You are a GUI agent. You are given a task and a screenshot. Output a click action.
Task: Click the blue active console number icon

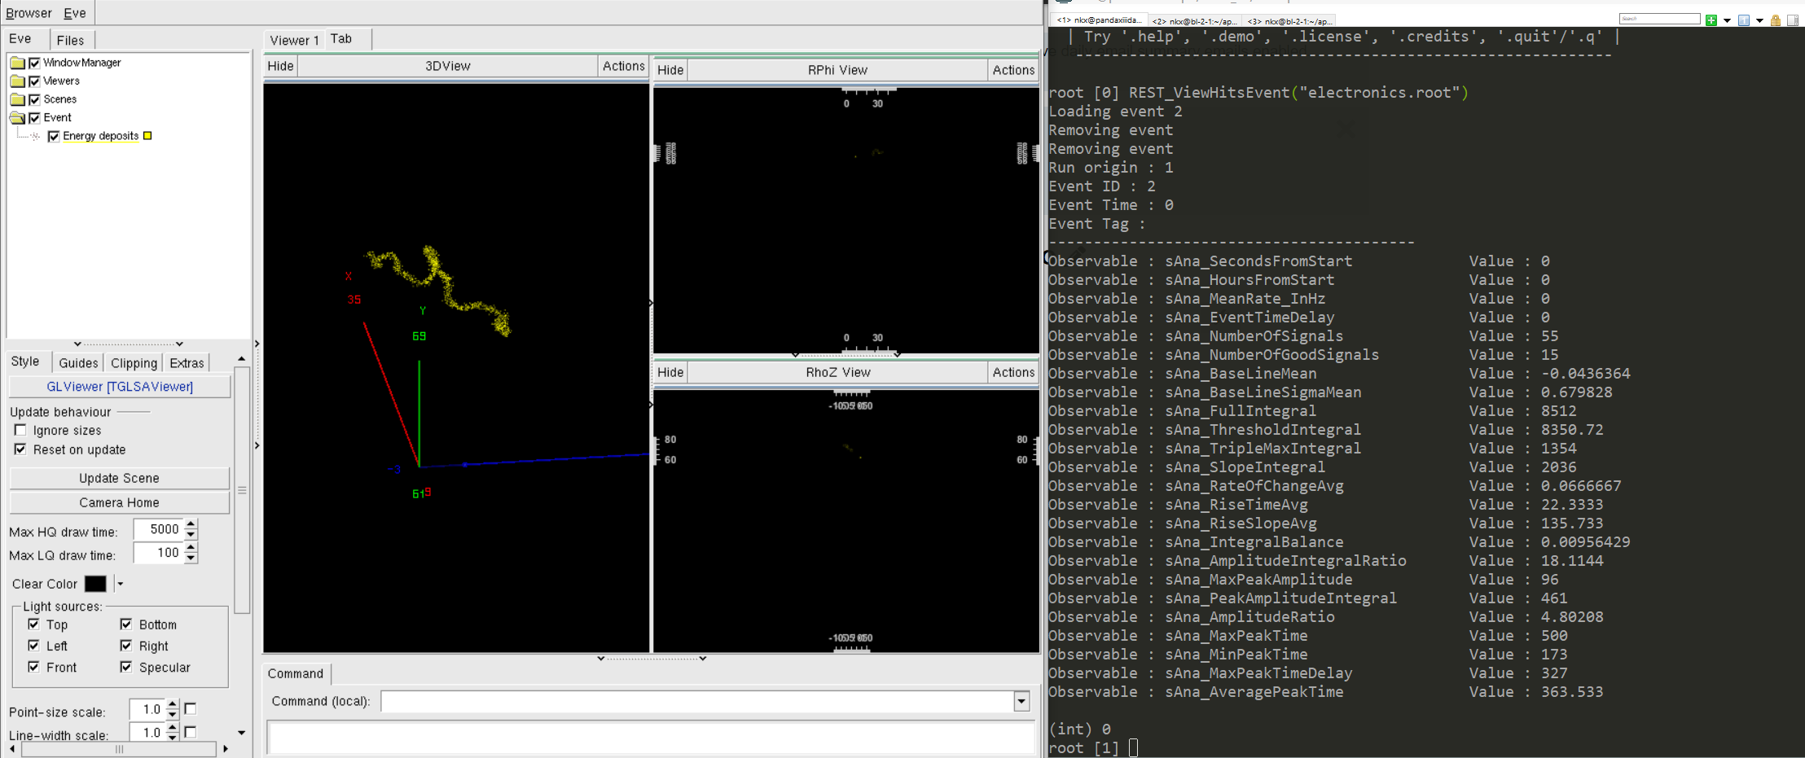pyautogui.click(x=1744, y=20)
